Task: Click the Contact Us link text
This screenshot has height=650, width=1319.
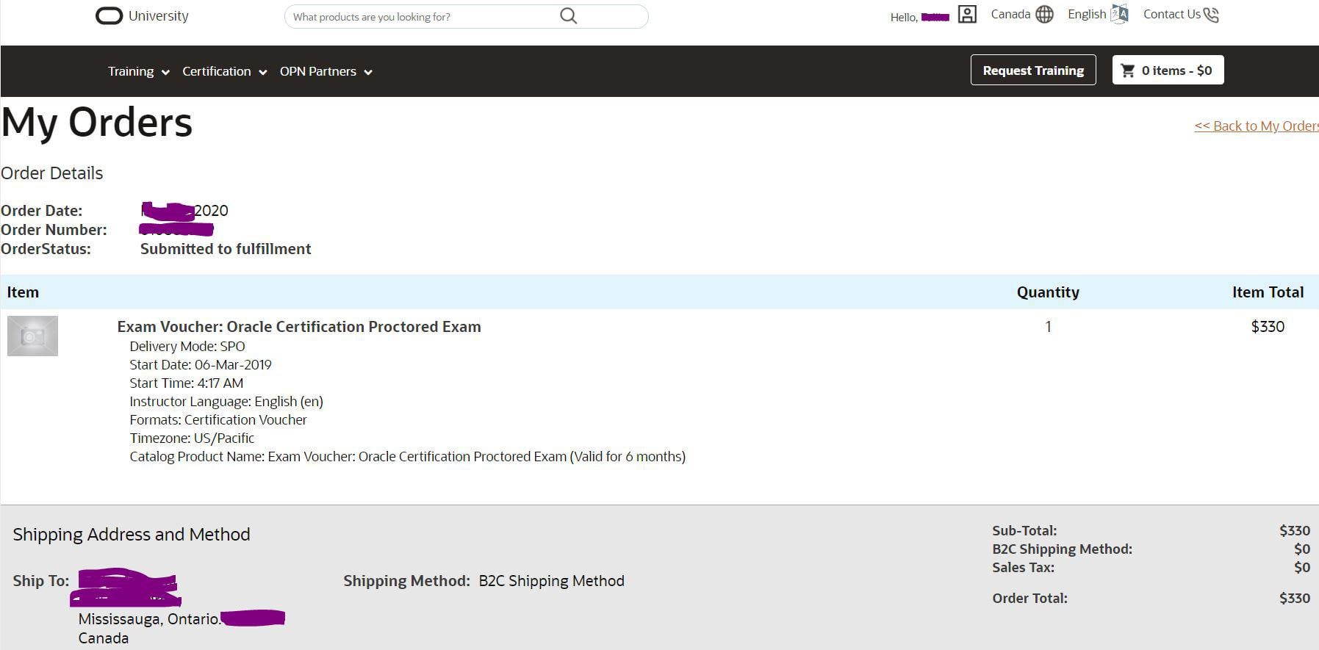Action: 1171,14
